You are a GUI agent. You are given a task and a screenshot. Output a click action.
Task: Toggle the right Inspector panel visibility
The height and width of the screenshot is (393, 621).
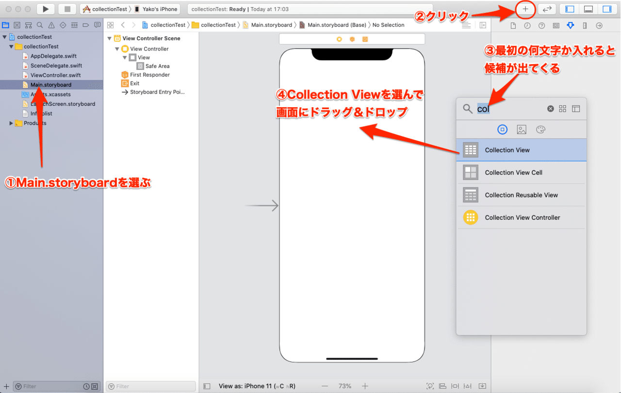pyautogui.click(x=606, y=9)
